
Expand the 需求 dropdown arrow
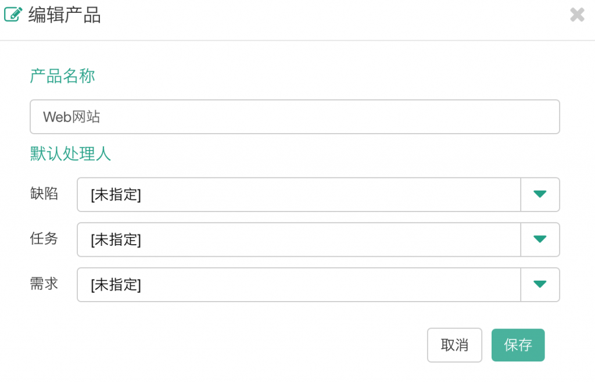[x=540, y=285]
